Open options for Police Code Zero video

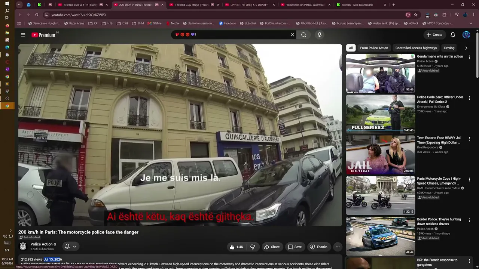tap(470, 98)
